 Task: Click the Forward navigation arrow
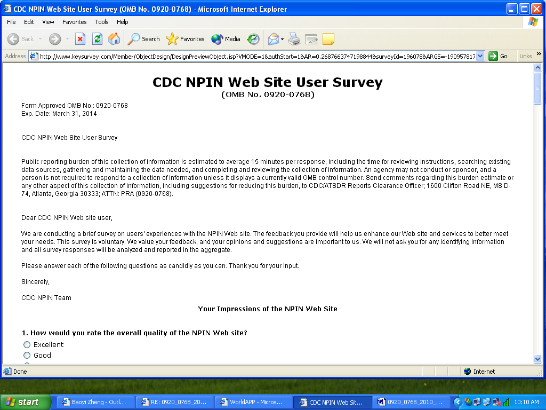point(55,39)
